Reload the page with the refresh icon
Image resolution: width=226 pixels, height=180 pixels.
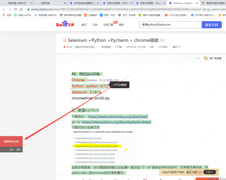(x=15, y=9)
